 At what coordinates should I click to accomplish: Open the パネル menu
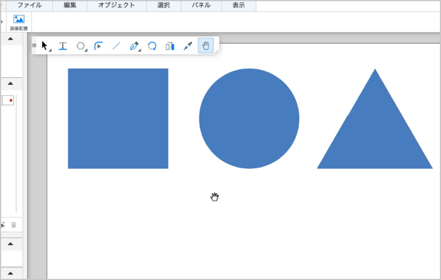[x=201, y=6]
